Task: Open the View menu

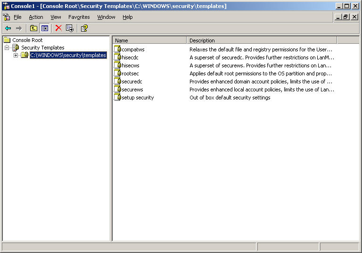Action: [x=56, y=17]
